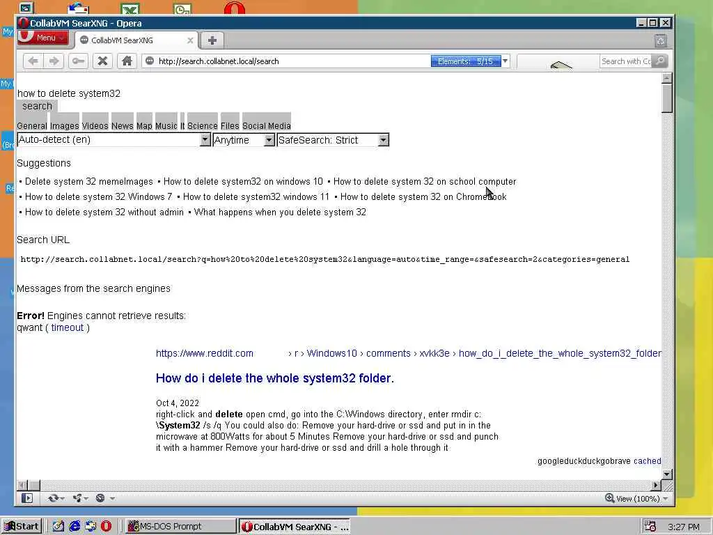
Task: Go to the home page icon
Action: click(x=127, y=61)
